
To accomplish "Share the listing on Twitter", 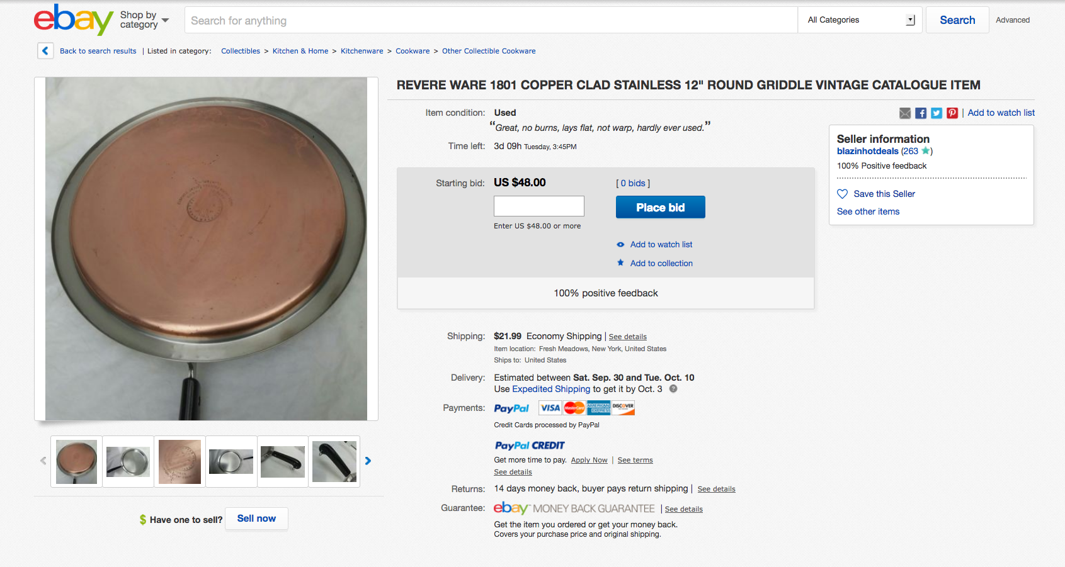I will point(936,113).
